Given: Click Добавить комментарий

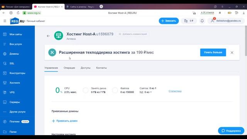Looking at the screenshot, I should click(133, 34).
